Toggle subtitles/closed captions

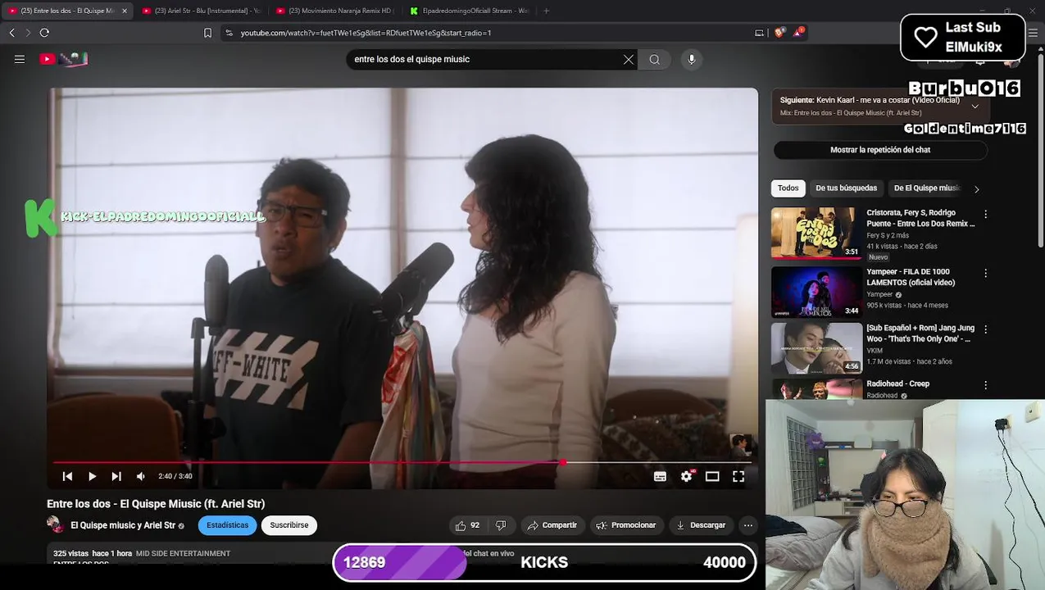(x=660, y=476)
